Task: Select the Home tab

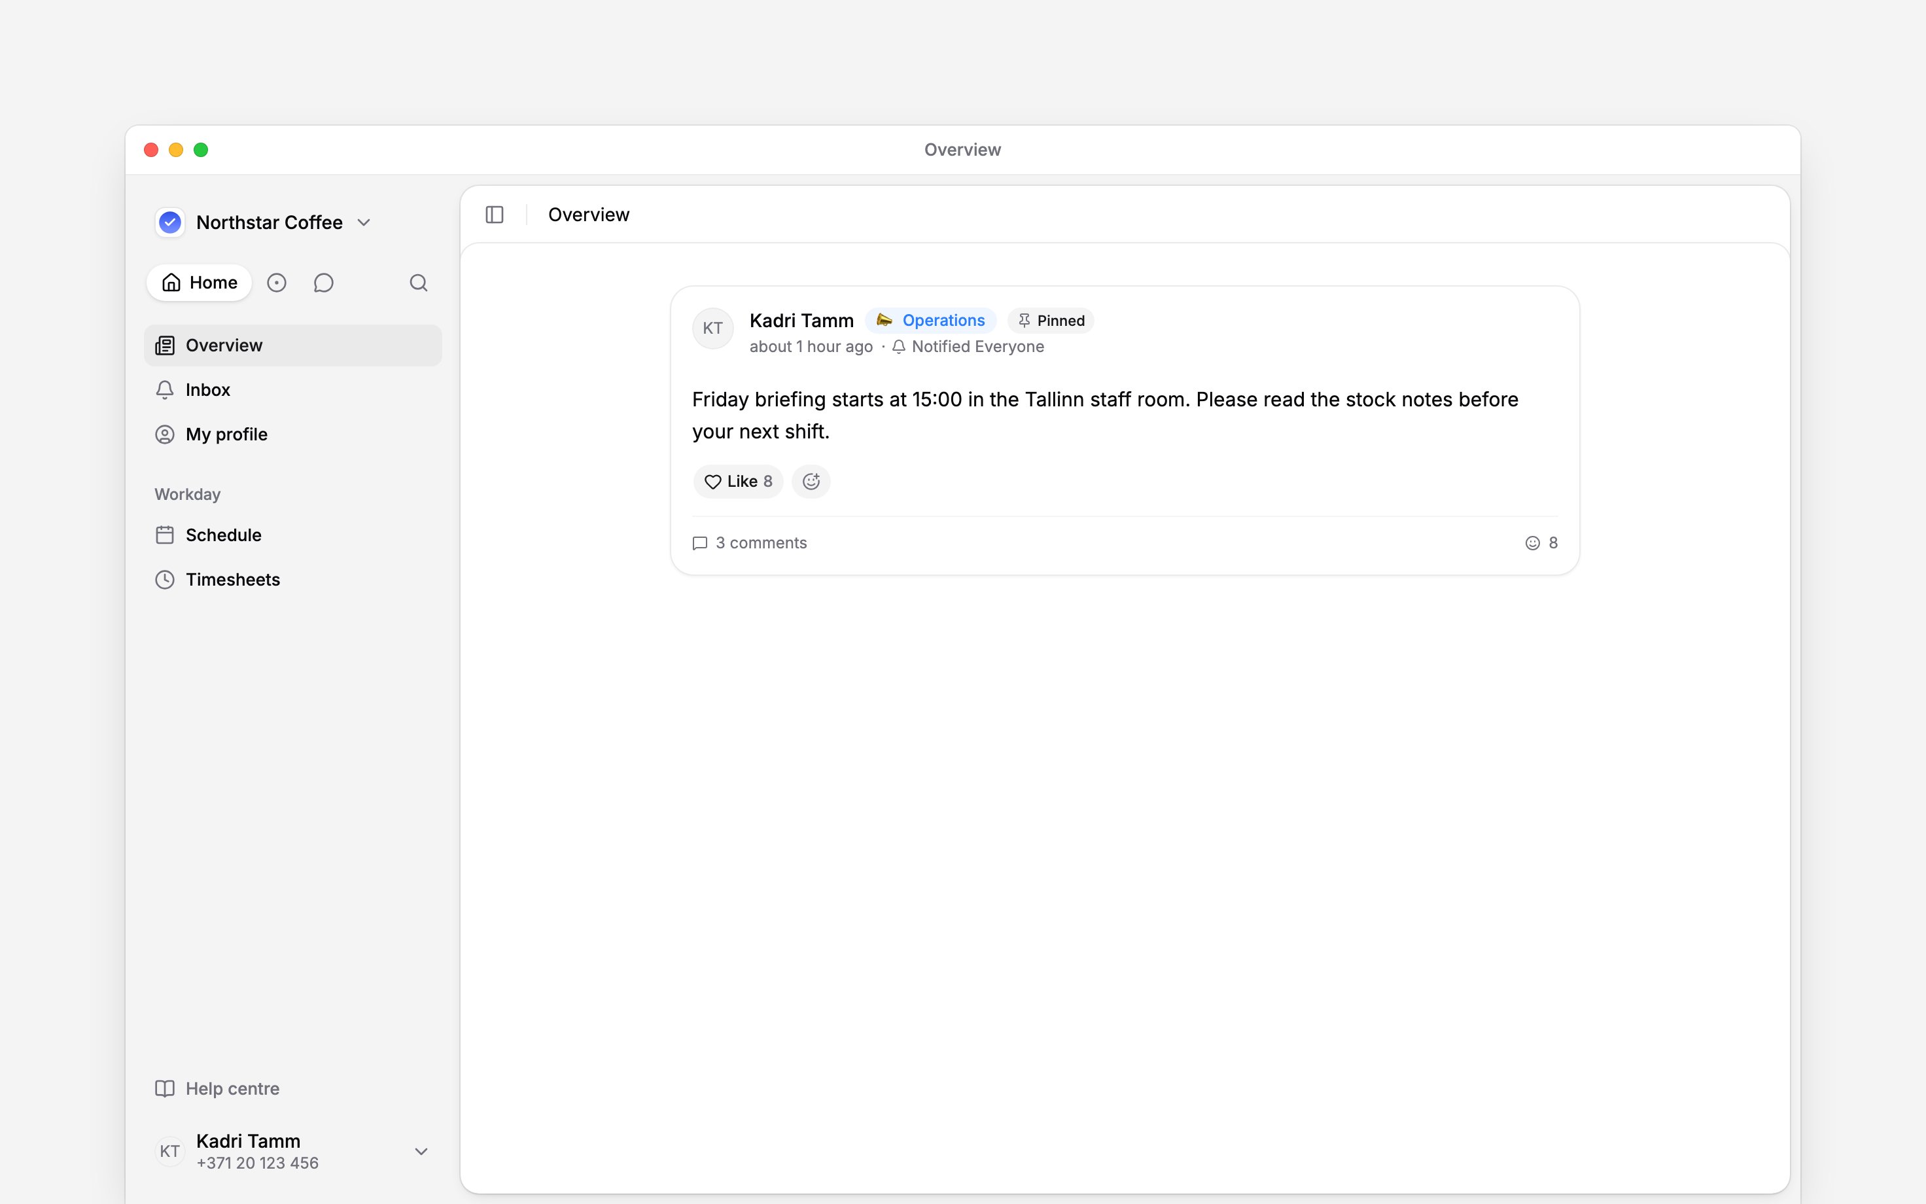Action: coord(199,283)
